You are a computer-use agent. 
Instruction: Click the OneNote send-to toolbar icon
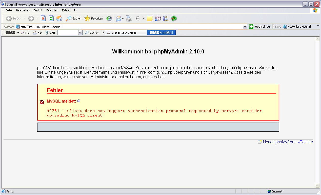[x=158, y=18]
